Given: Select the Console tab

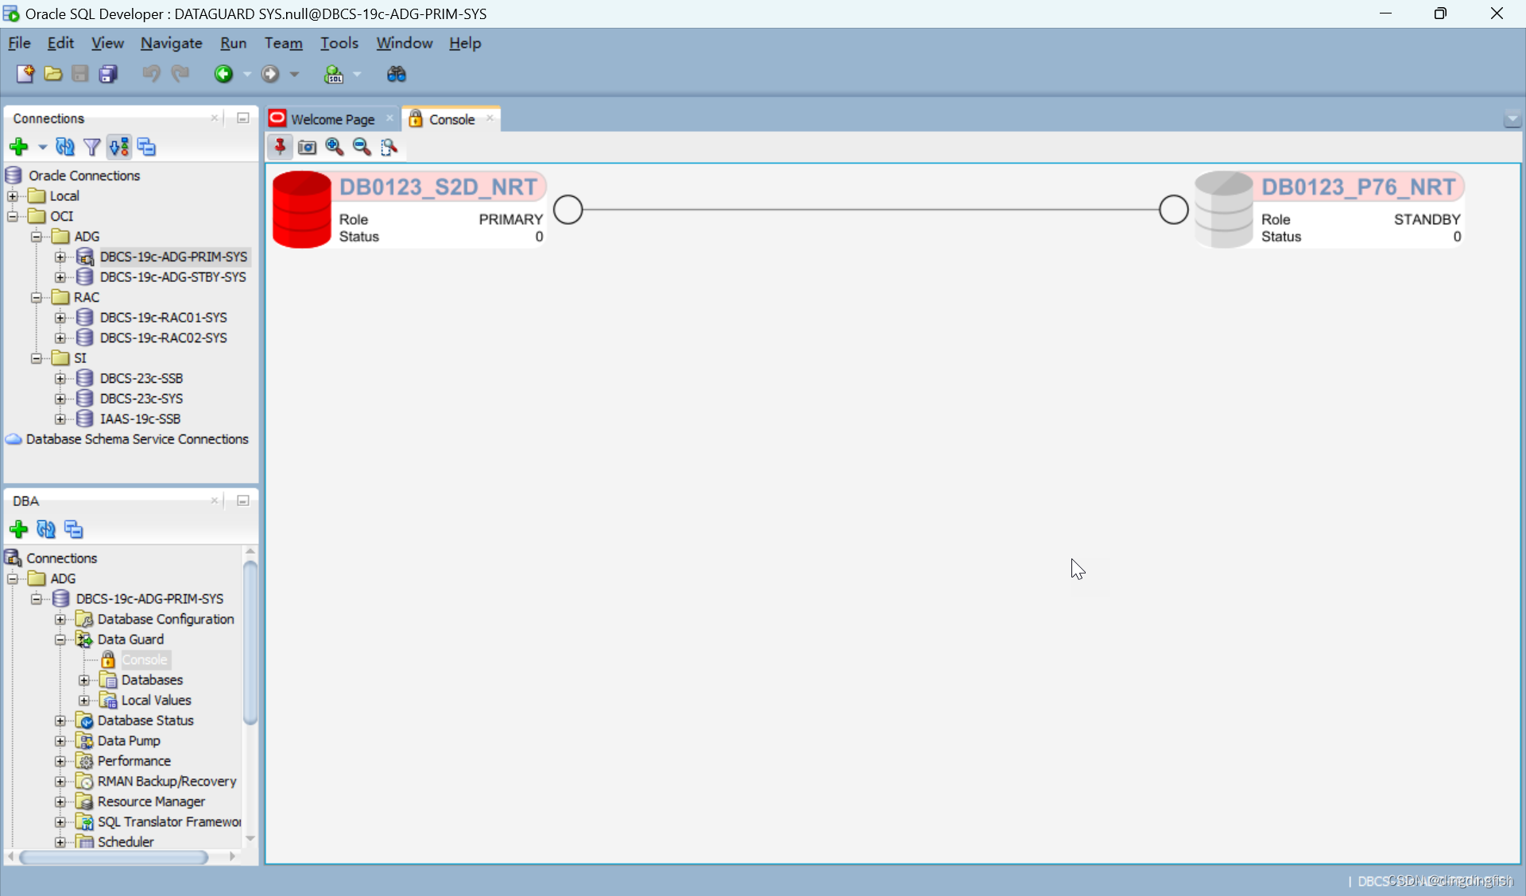Looking at the screenshot, I should [451, 119].
